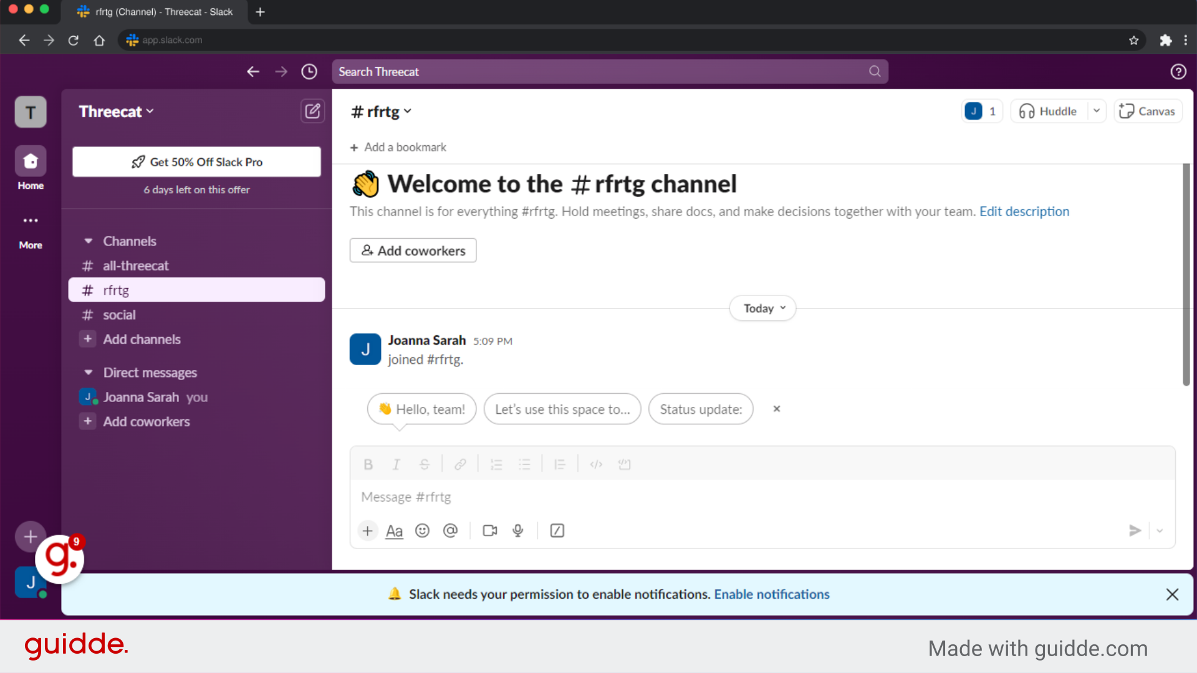This screenshot has height=673, width=1197.
Task: Open the Today date dropdown
Action: pyautogui.click(x=762, y=308)
